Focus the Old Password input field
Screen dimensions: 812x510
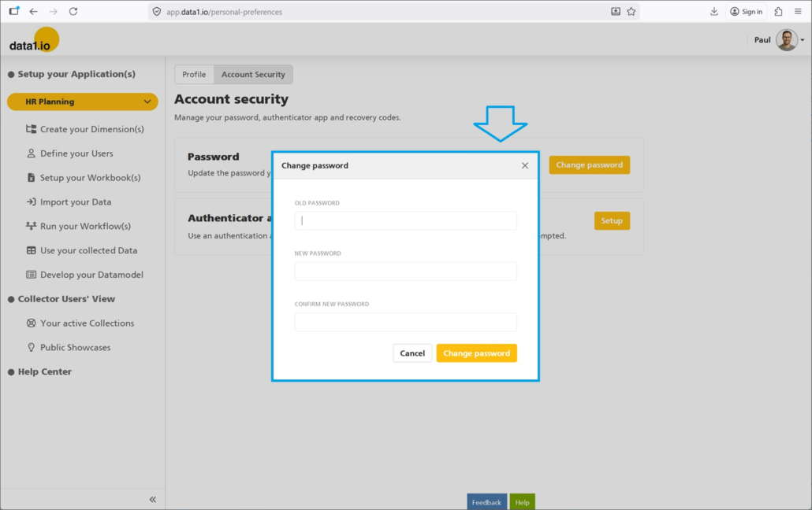pyautogui.click(x=405, y=220)
